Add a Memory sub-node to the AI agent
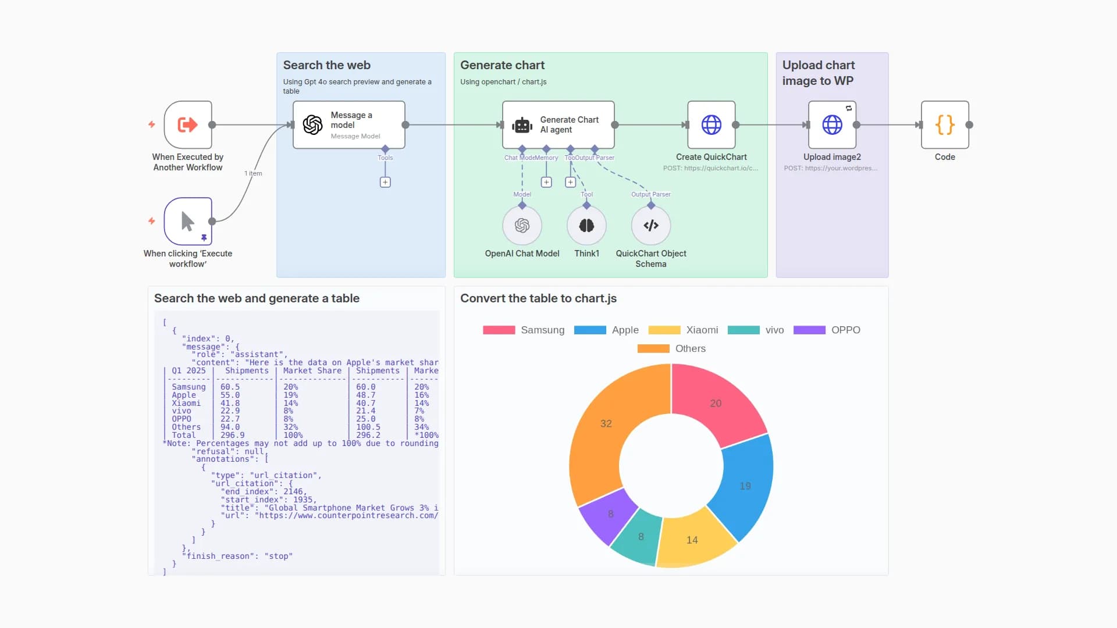The image size is (1117, 628). (546, 182)
